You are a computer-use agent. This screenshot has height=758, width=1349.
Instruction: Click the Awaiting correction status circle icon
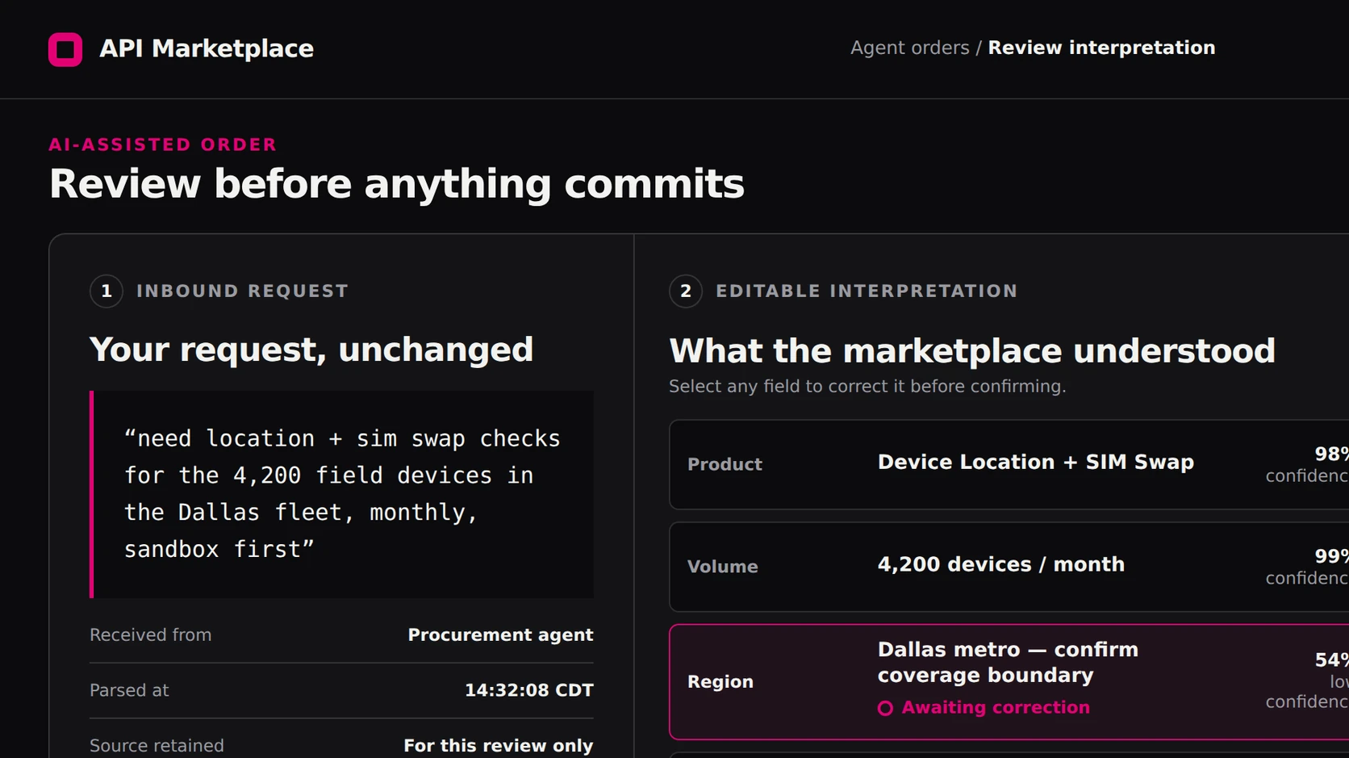coord(885,708)
